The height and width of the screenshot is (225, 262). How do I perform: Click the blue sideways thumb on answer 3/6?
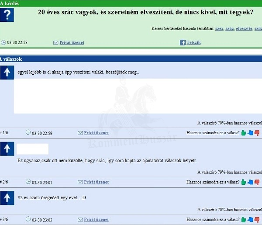(x=250, y=219)
